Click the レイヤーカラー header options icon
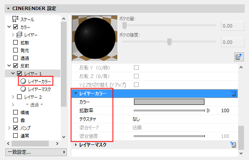The width and height of the screenshot is (249, 160). click(233, 94)
